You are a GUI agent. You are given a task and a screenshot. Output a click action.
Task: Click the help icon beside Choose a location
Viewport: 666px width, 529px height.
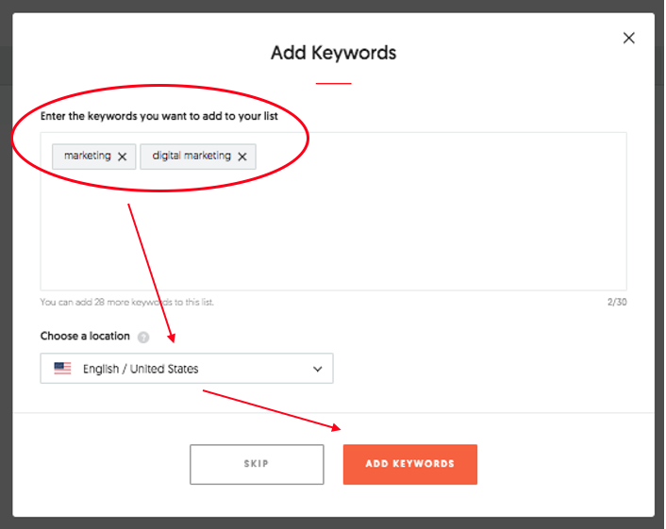[x=143, y=337]
